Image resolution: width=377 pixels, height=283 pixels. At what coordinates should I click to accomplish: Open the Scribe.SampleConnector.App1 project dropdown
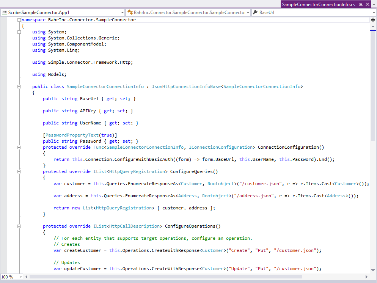pos(123,13)
